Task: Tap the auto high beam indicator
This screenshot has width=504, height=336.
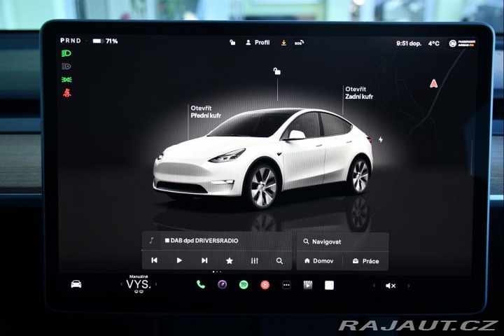Action: [66, 66]
